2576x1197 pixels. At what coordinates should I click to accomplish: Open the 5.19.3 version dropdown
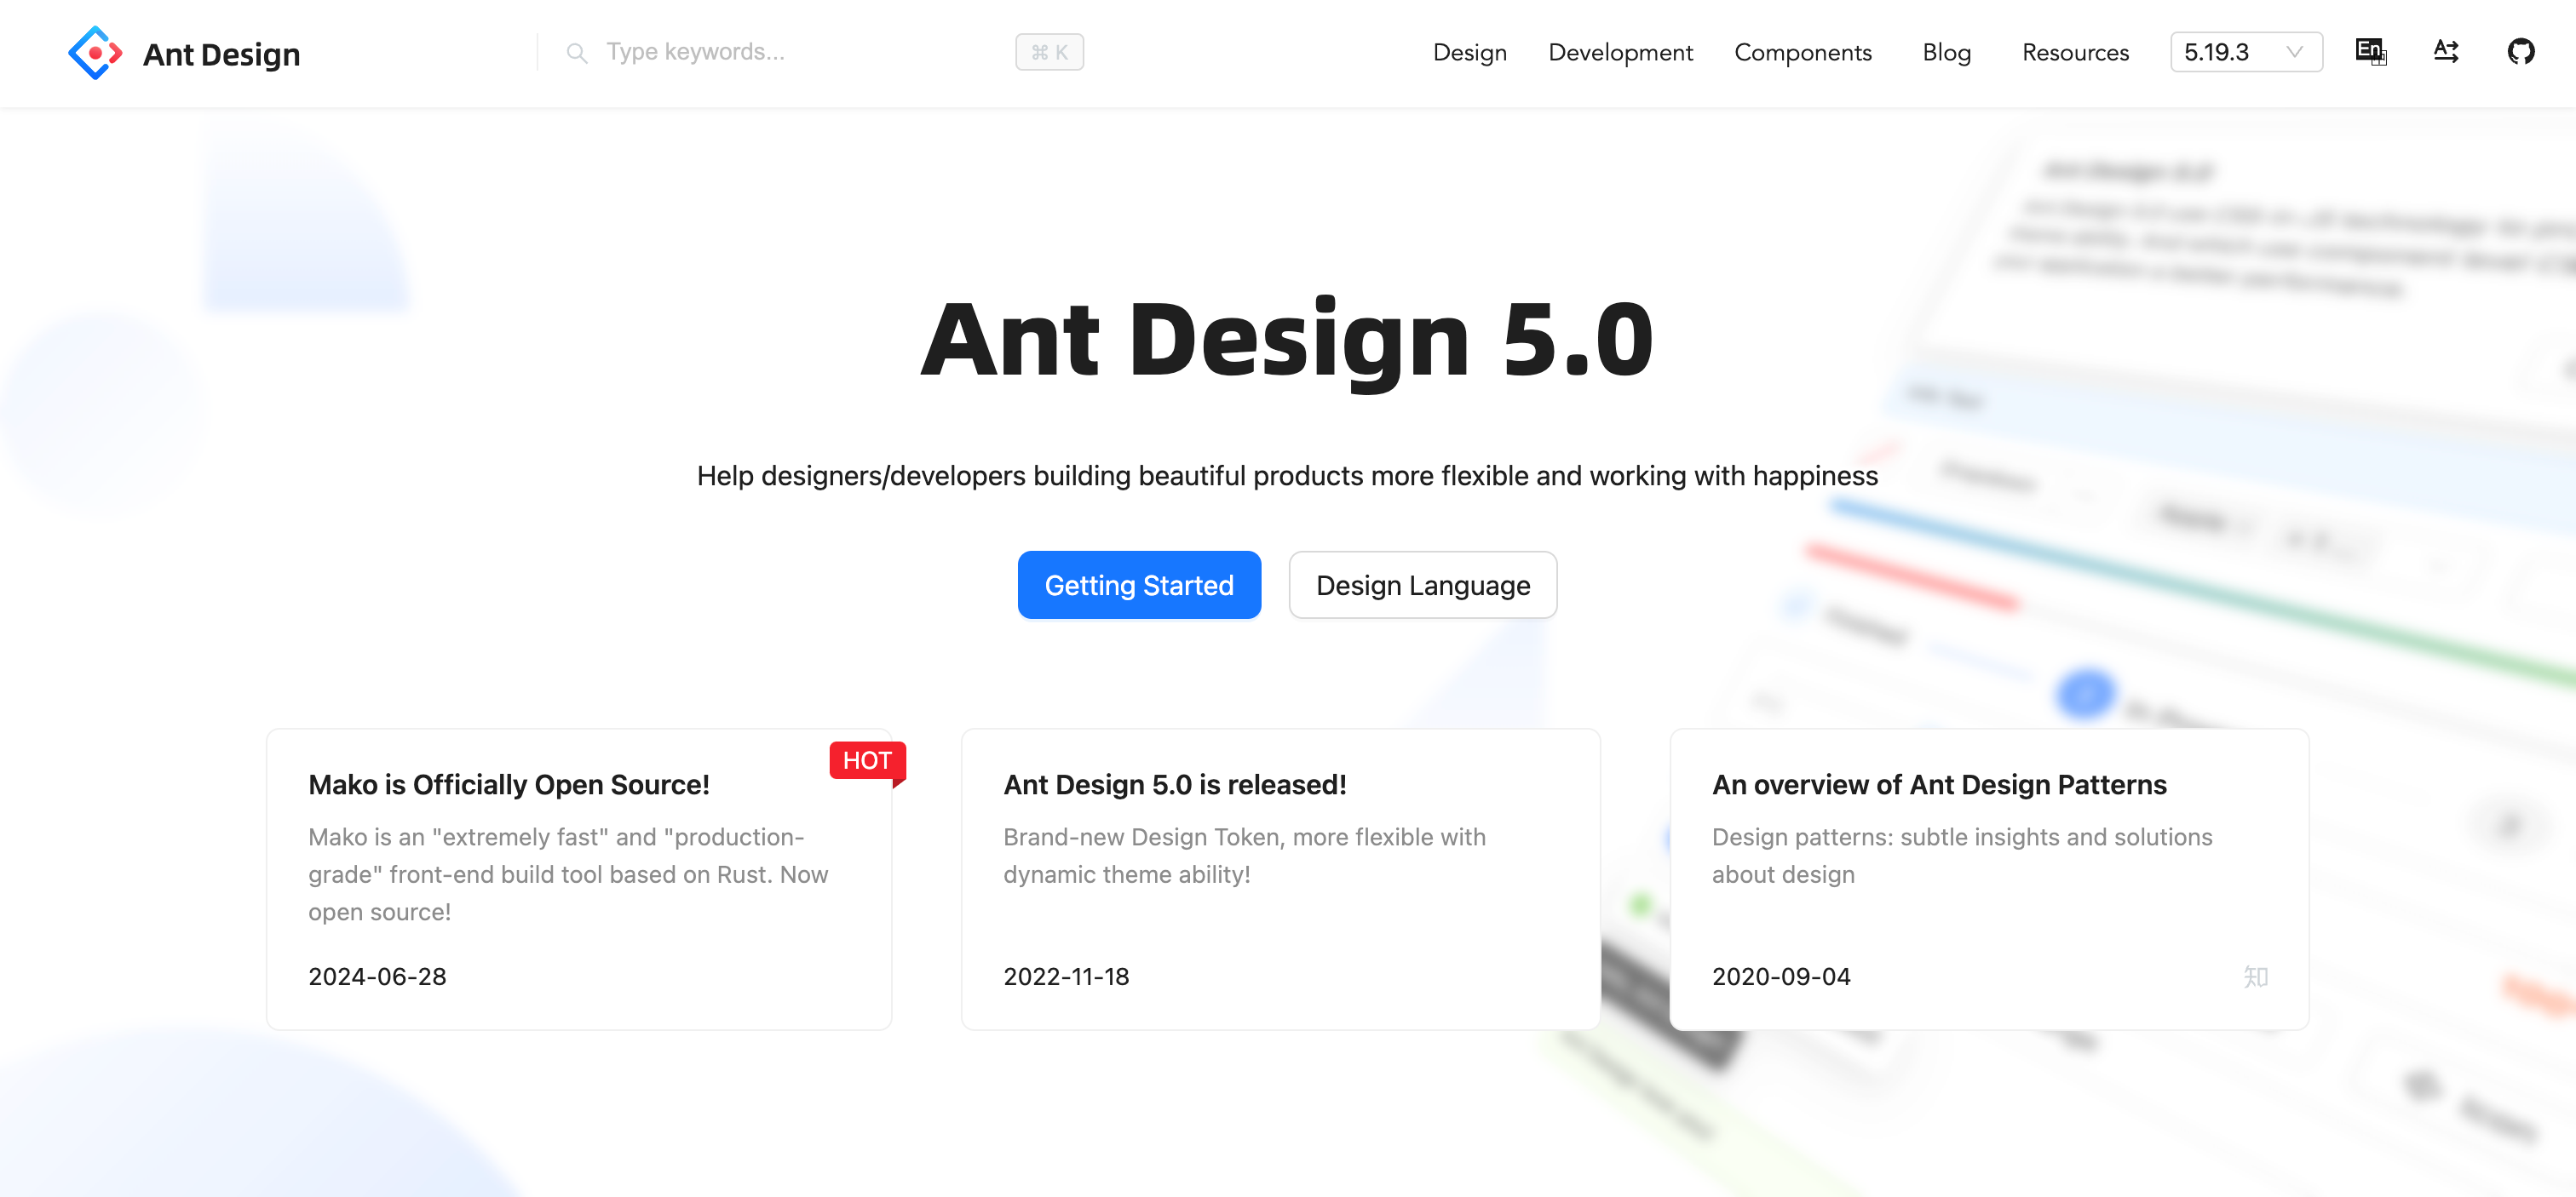click(x=2246, y=52)
